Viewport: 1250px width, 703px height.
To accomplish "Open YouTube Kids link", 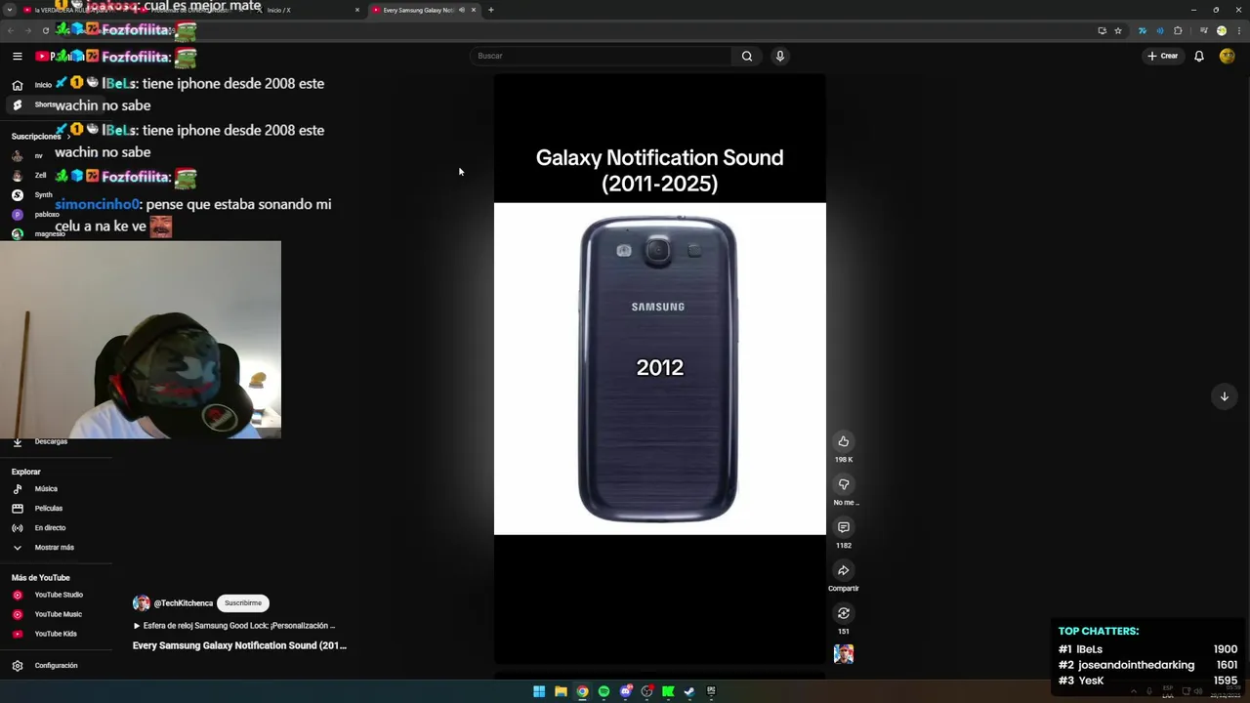I will (x=56, y=634).
